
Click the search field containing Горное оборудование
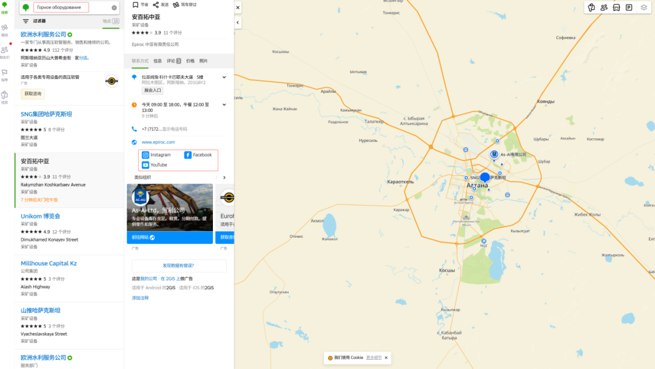click(x=61, y=7)
